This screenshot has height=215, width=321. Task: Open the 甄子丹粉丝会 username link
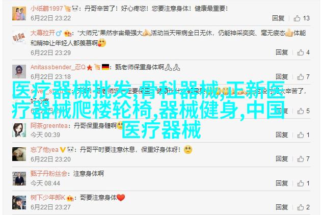[49, 174]
